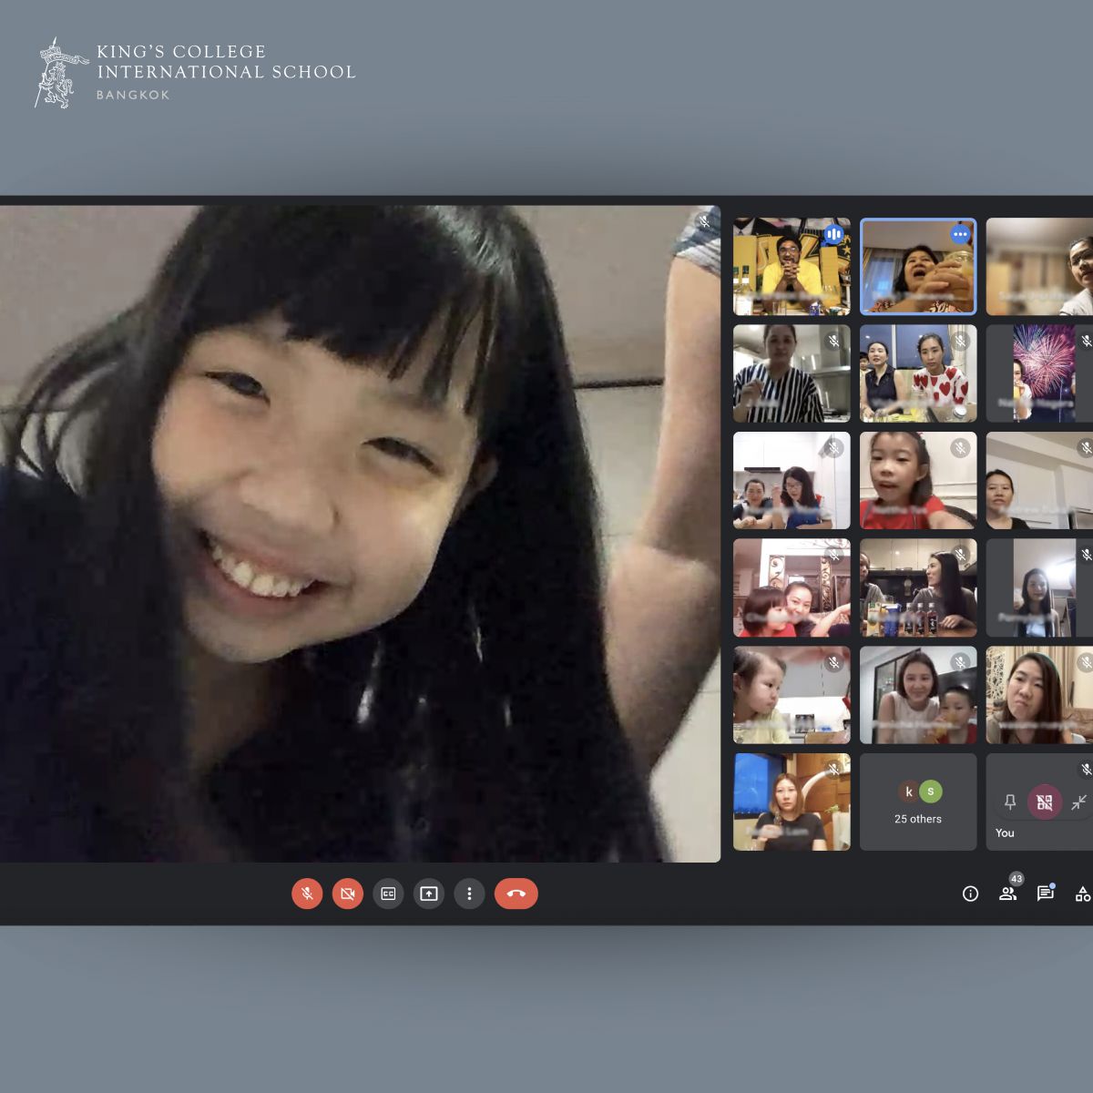Expand the "25 others" participants tile
Viewport: 1093px width, 1093px height.
pos(917,802)
